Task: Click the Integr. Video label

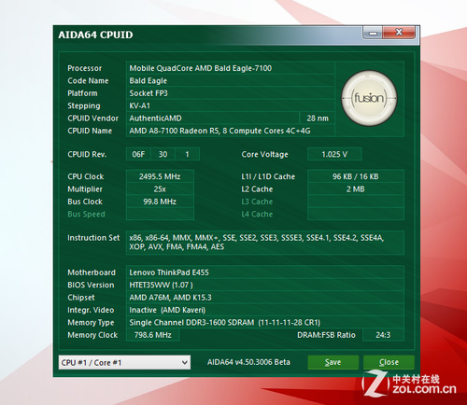Action: [91, 310]
